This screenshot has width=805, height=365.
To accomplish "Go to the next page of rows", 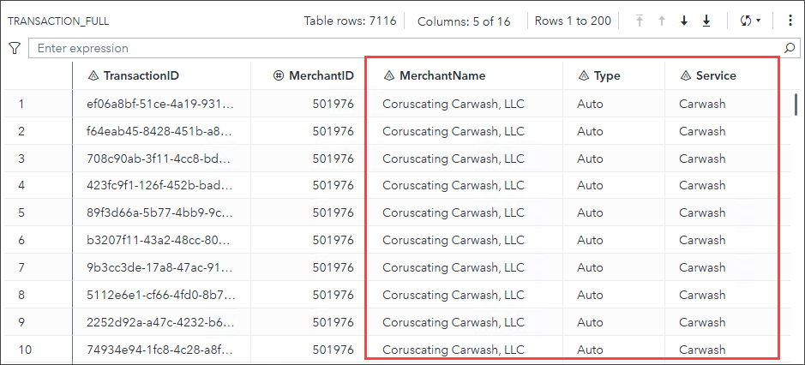I will click(684, 21).
